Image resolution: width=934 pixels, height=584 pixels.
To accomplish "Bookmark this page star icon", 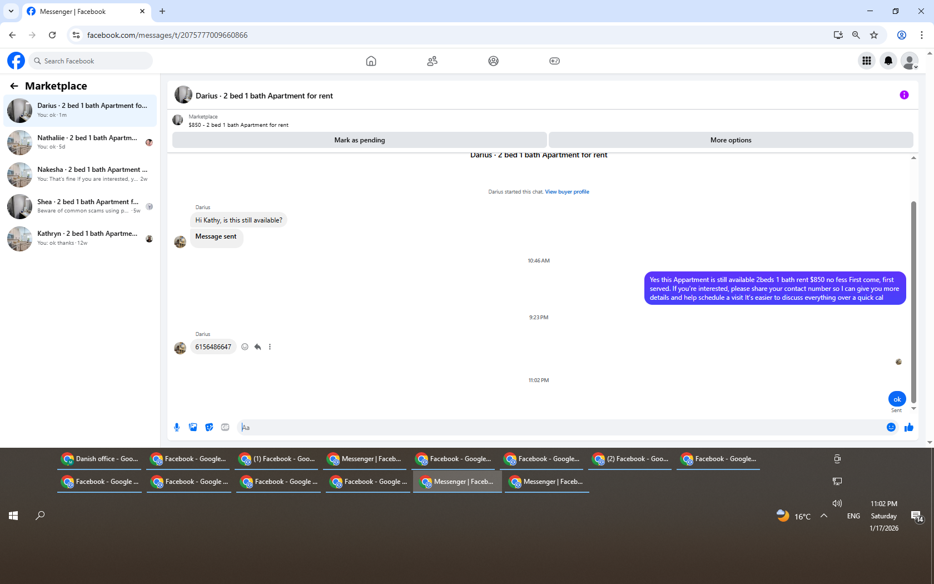I will coord(874,35).
